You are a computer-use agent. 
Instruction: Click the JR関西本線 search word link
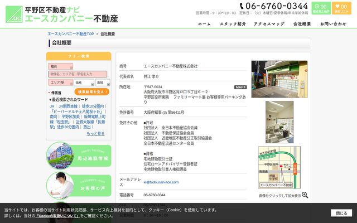point(68,106)
